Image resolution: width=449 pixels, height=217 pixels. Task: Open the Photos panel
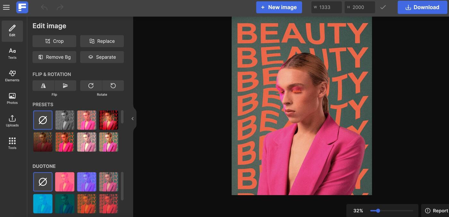tap(12, 98)
